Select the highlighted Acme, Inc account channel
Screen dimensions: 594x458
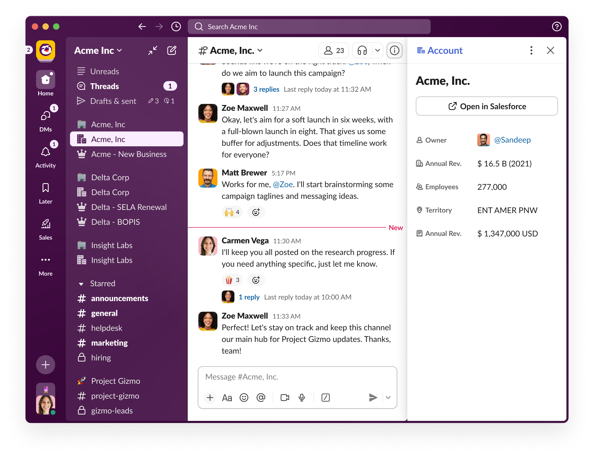[126, 139]
